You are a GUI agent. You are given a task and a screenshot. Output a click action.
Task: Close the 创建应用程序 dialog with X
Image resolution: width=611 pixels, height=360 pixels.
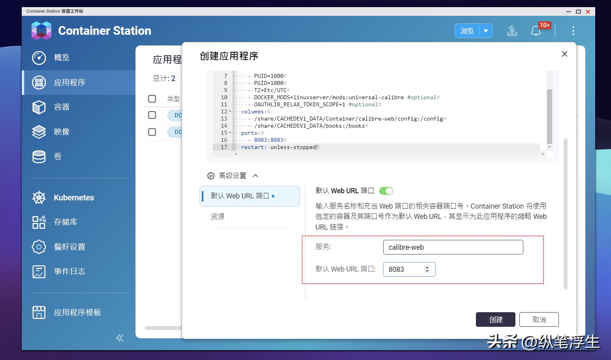click(x=564, y=54)
